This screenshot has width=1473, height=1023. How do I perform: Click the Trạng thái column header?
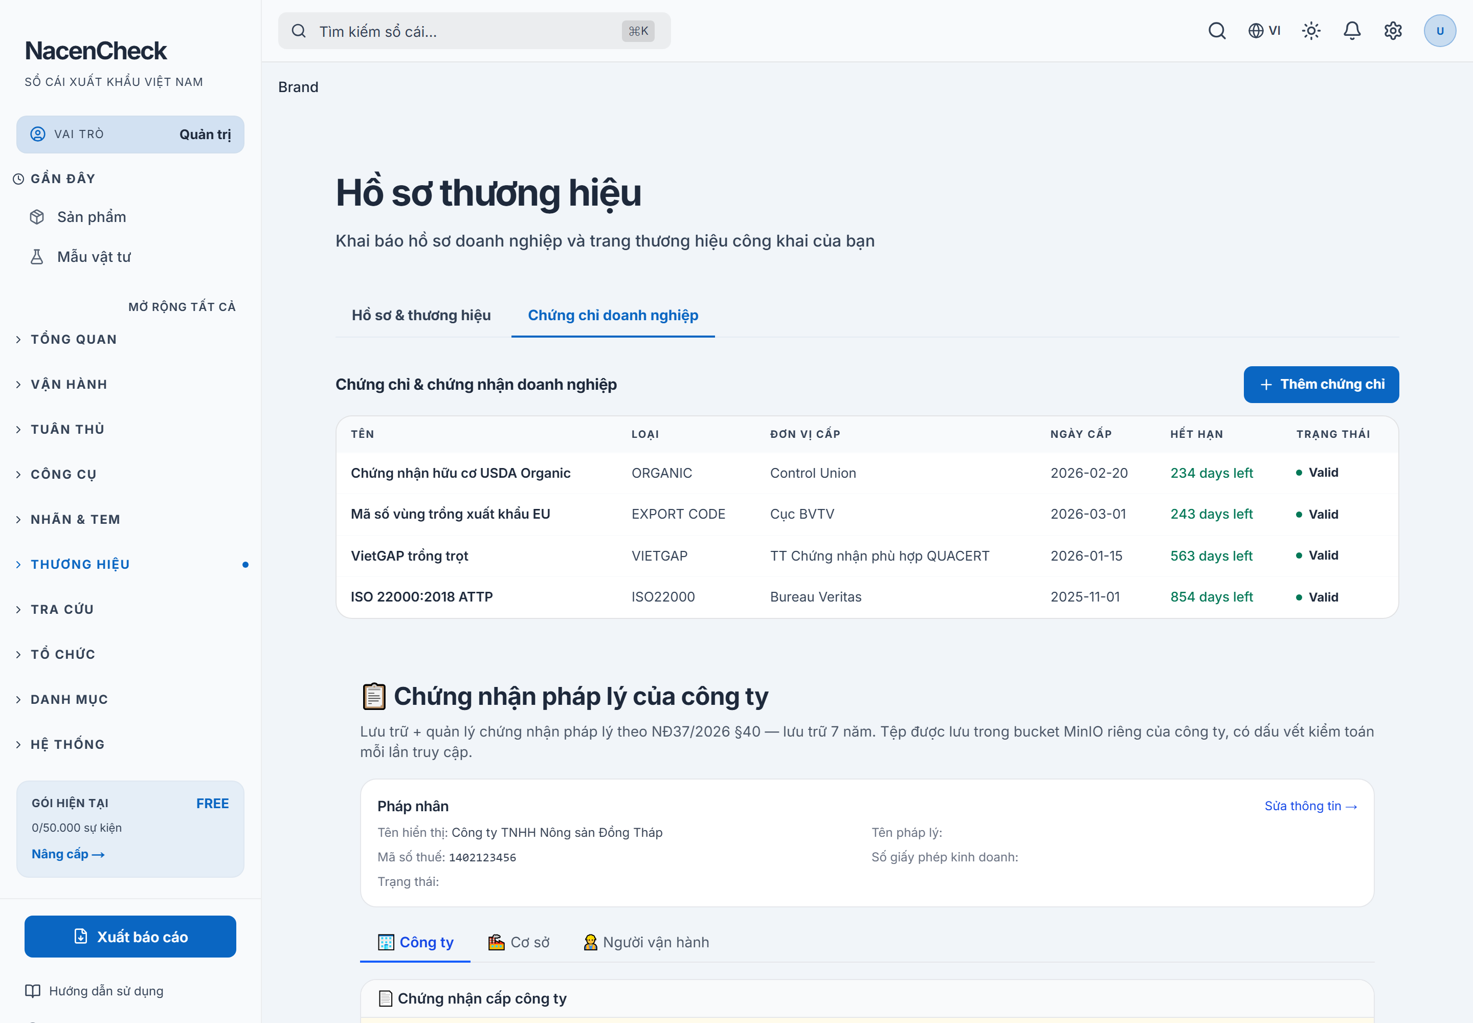coord(1333,434)
